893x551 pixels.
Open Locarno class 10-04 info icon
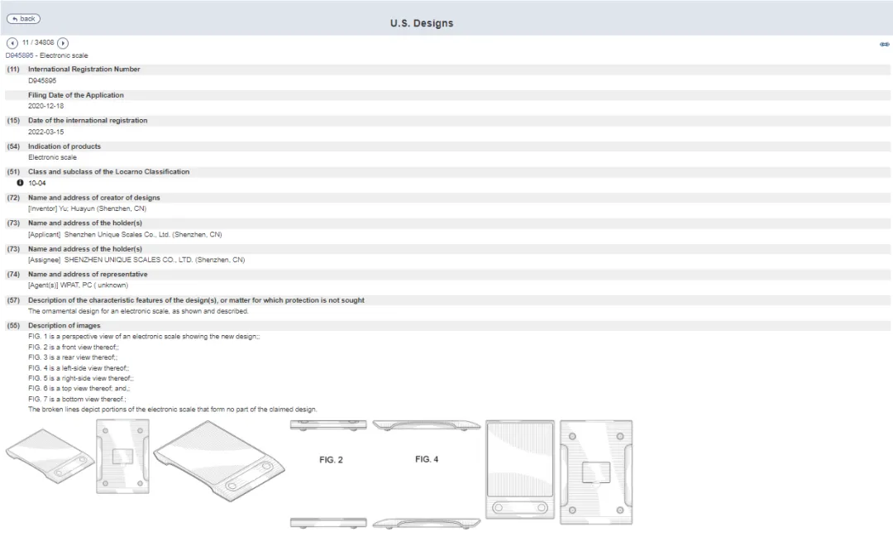pos(20,183)
